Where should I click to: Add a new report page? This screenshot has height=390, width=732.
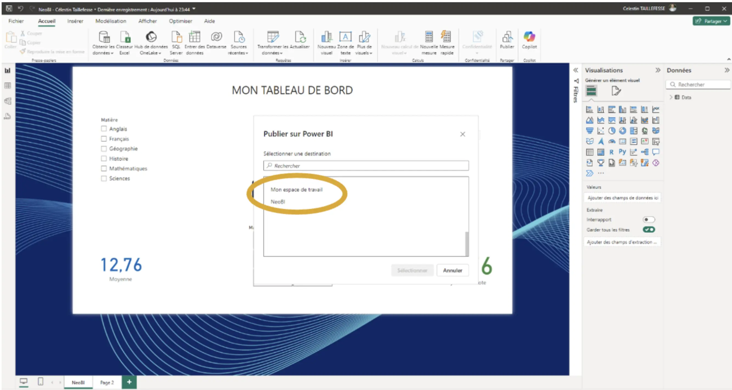pyautogui.click(x=129, y=382)
